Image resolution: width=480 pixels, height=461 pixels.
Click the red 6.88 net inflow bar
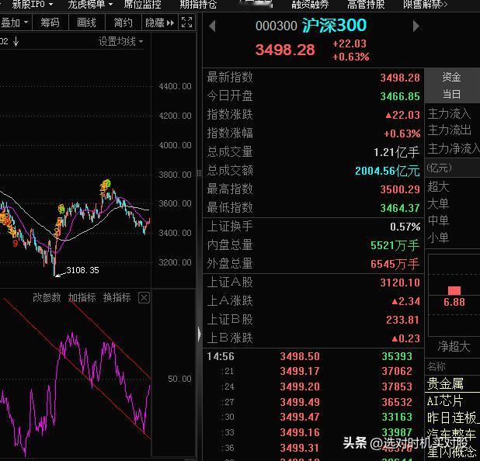coord(454,290)
